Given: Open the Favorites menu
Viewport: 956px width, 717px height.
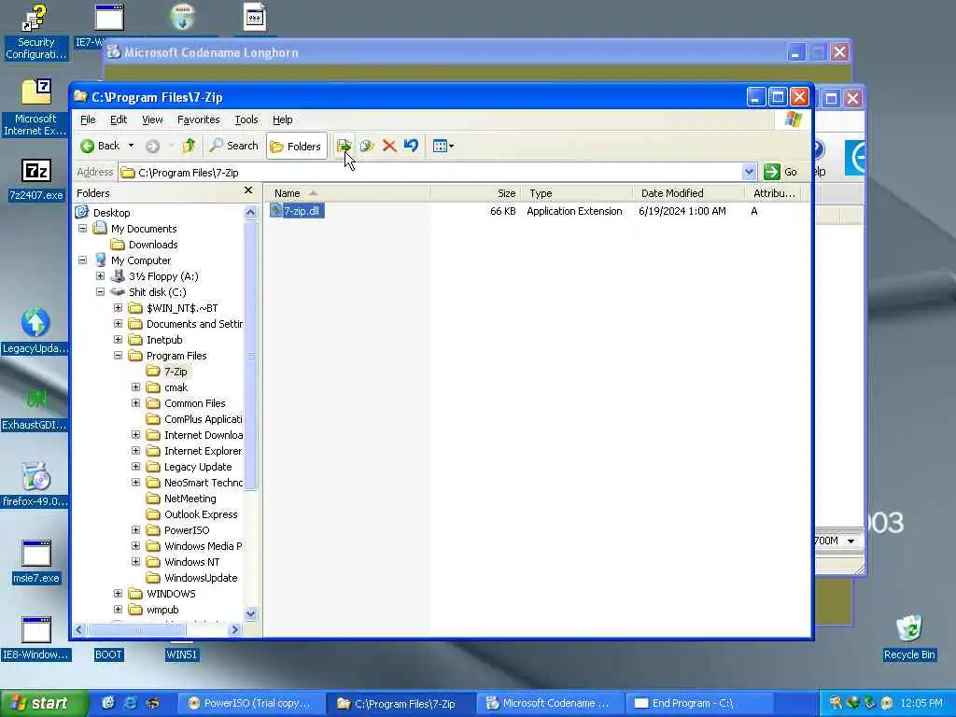Looking at the screenshot, I should (x=198, y=119).
